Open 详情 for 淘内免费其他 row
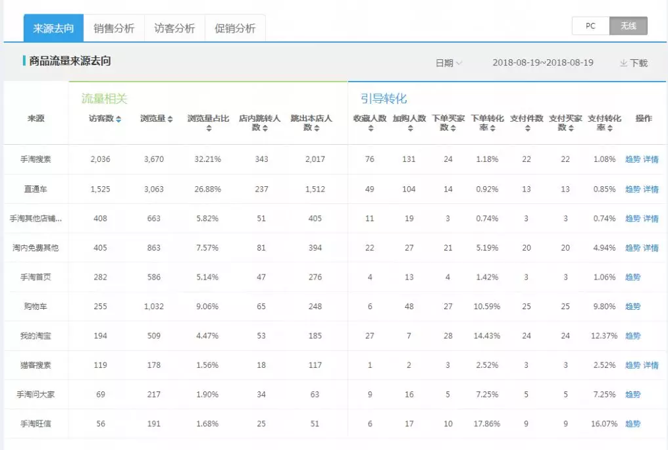The width and height of the screenshot is (668, 450). (650, 248)
